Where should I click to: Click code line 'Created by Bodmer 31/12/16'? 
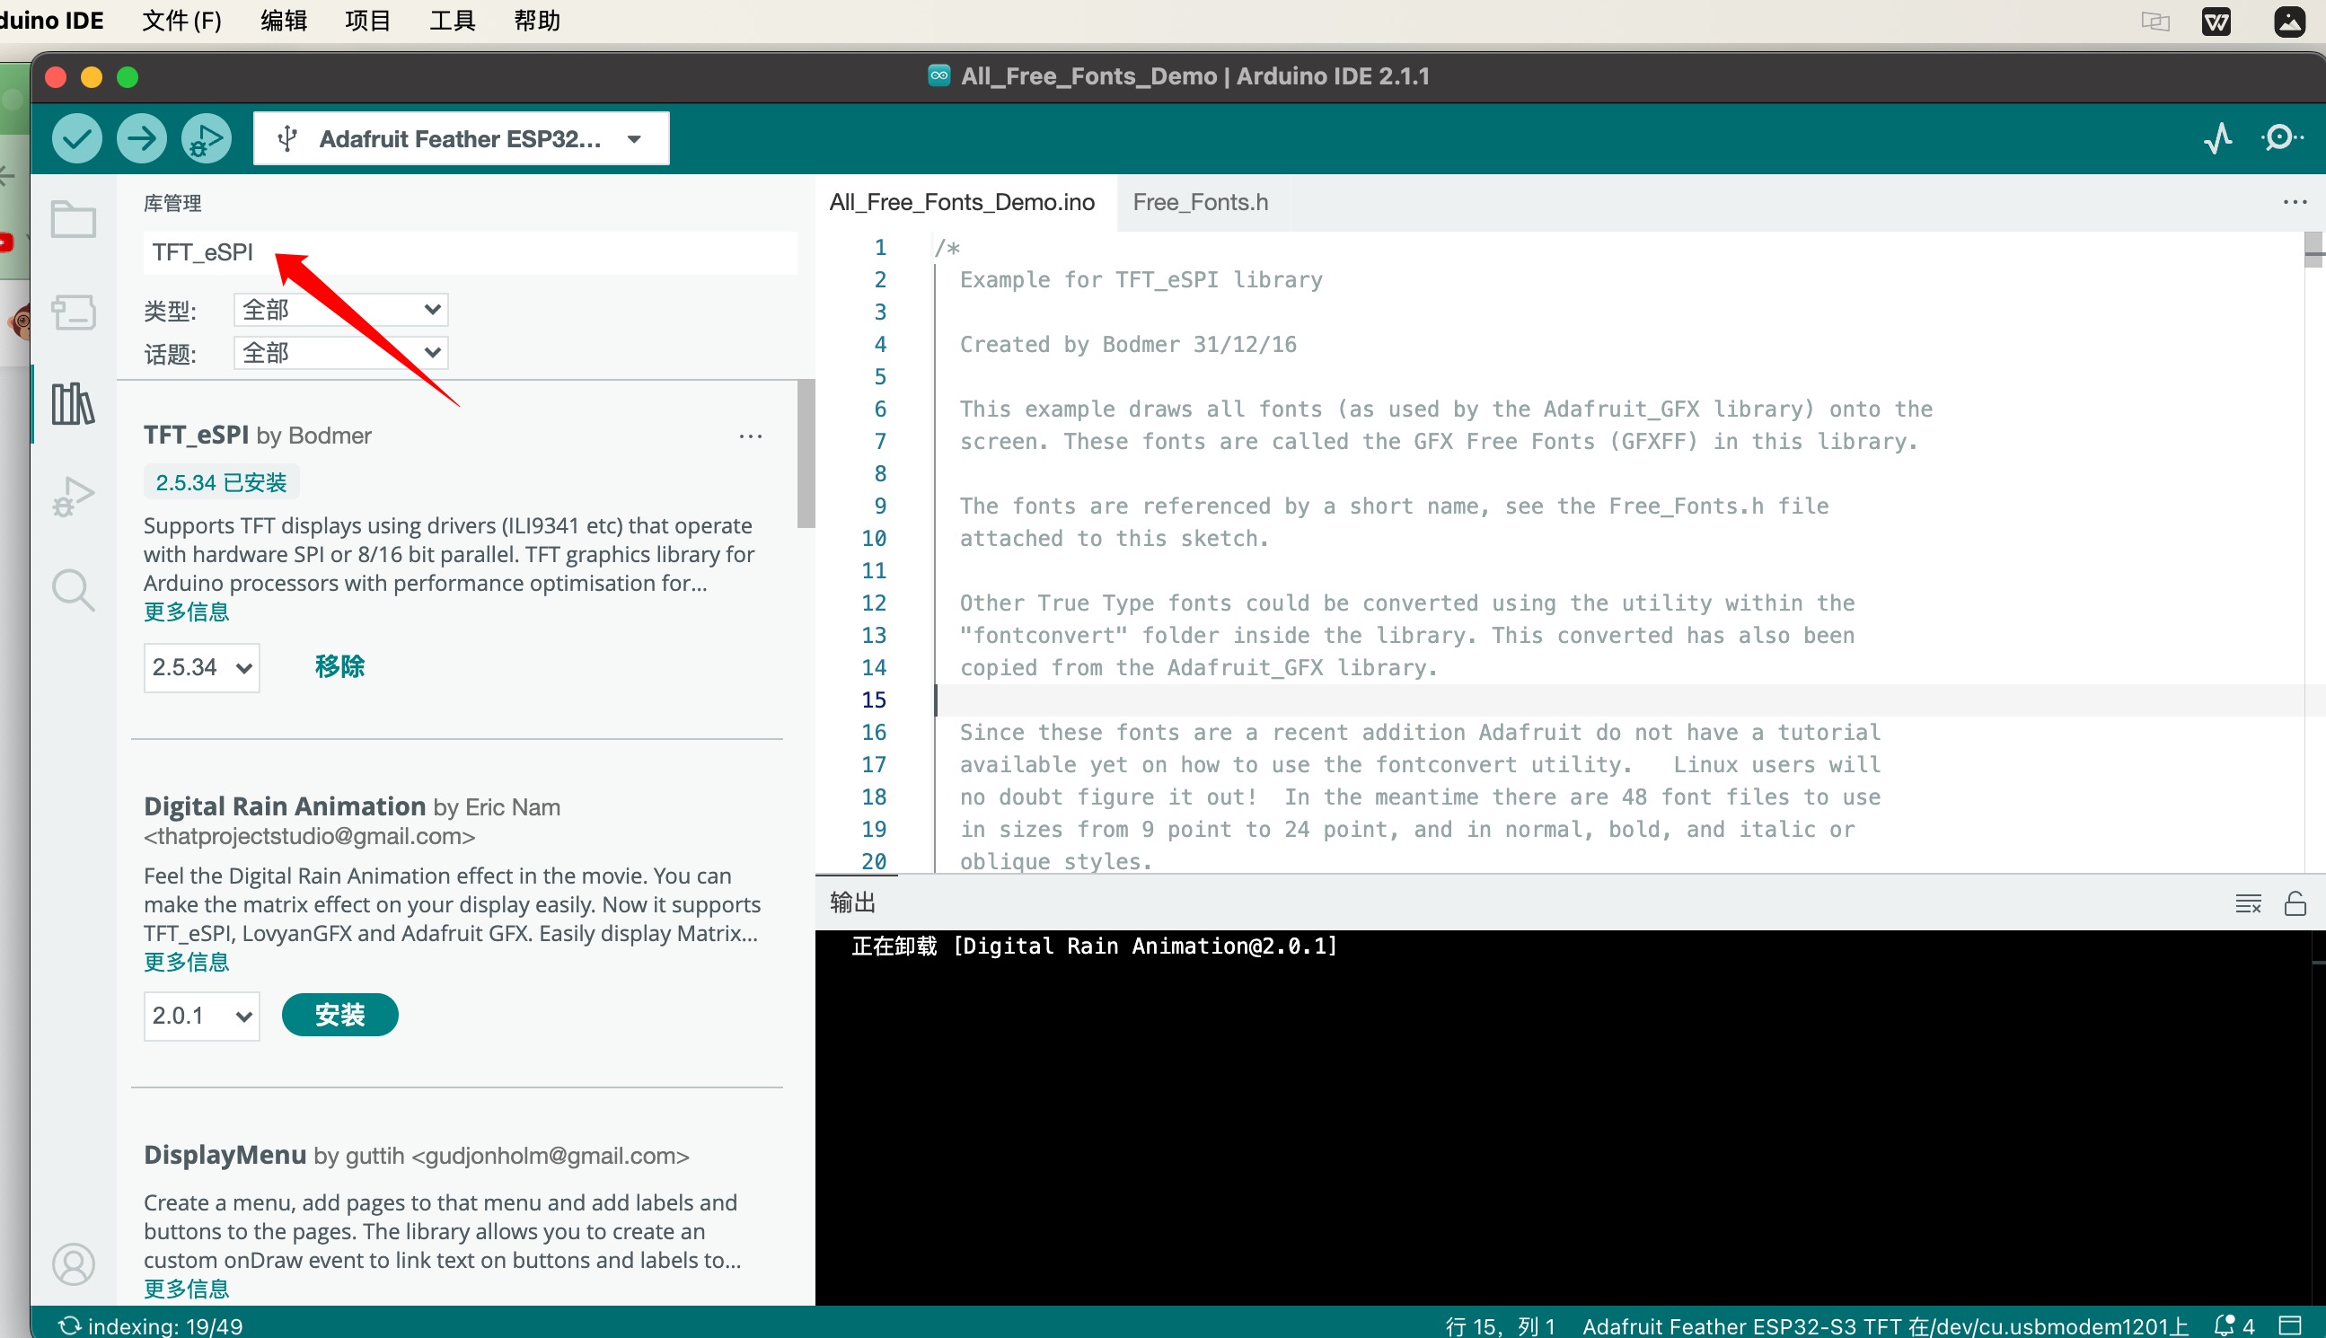(1128, 345)
